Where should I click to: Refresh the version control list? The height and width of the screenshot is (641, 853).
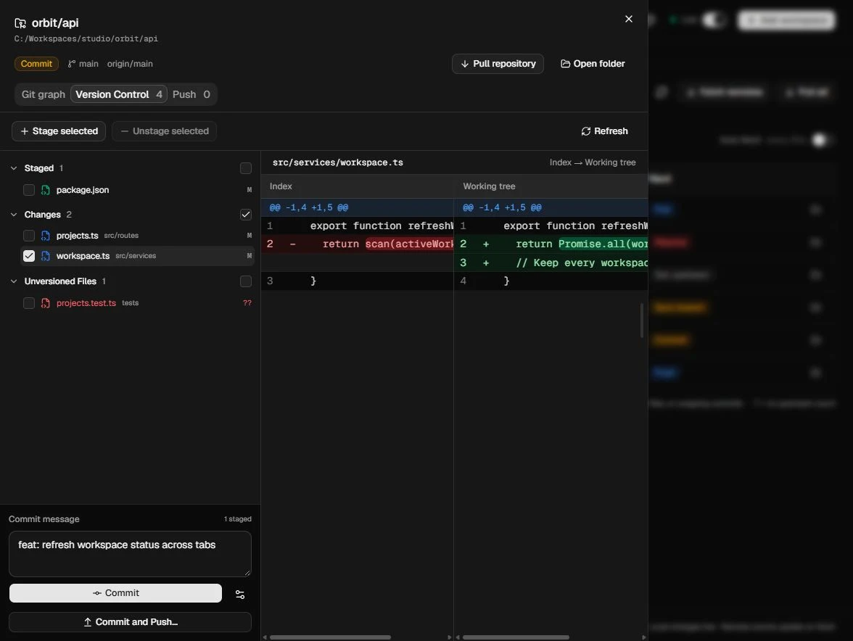(603, 131)
